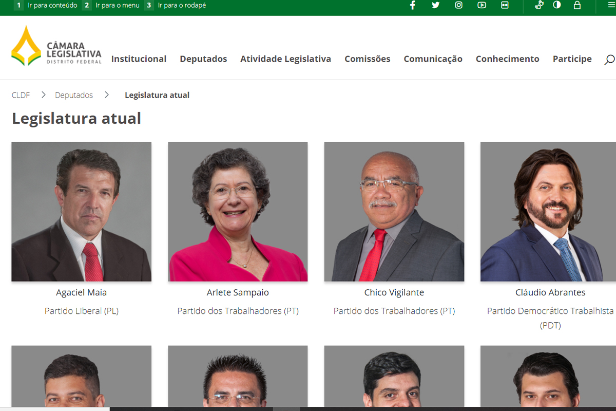
Task: Click the Câmara Legislativa logo
Action: [x=56, y=46]
